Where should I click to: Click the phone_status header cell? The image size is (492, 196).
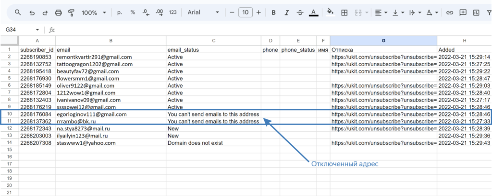coord(298,49)
